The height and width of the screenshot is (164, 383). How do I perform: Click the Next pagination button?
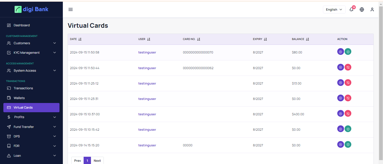coord(97,161)
